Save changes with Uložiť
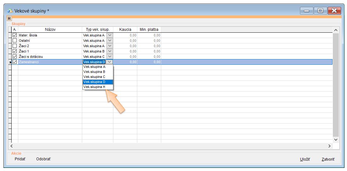347x171 pixels. coord(305,159)
